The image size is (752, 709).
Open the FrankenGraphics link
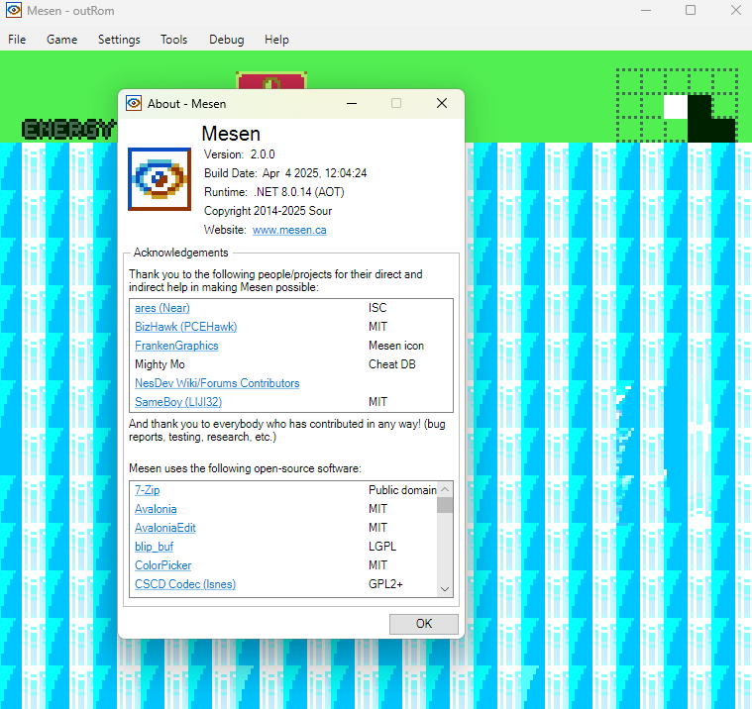(x=176, y=346)
